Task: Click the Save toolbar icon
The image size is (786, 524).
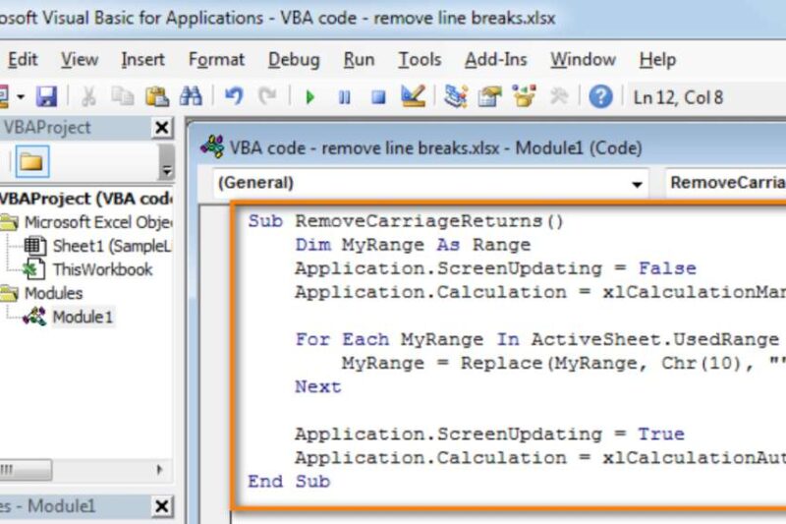Action: [46, 96]
